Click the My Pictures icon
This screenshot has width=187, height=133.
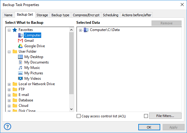(x=20, y=73)
